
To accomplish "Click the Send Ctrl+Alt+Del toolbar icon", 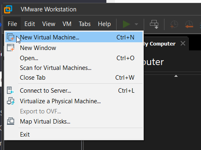I will click(x=154, y=24).
